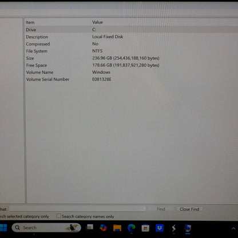
Task: Launch Microsoft Edge from the taskbar
Action: [132, 228]
